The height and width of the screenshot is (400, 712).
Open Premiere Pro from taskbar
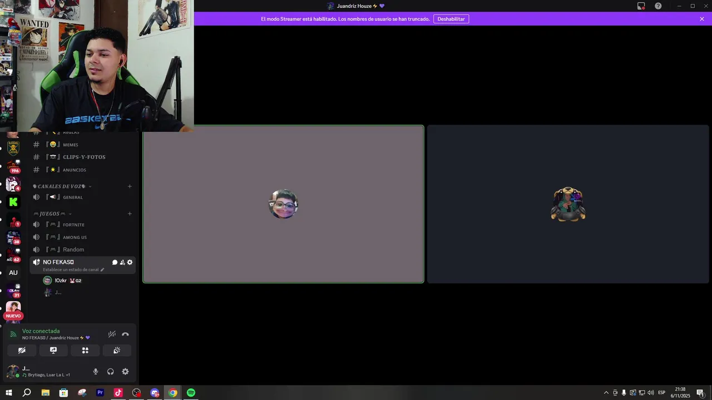coord(100,393)
